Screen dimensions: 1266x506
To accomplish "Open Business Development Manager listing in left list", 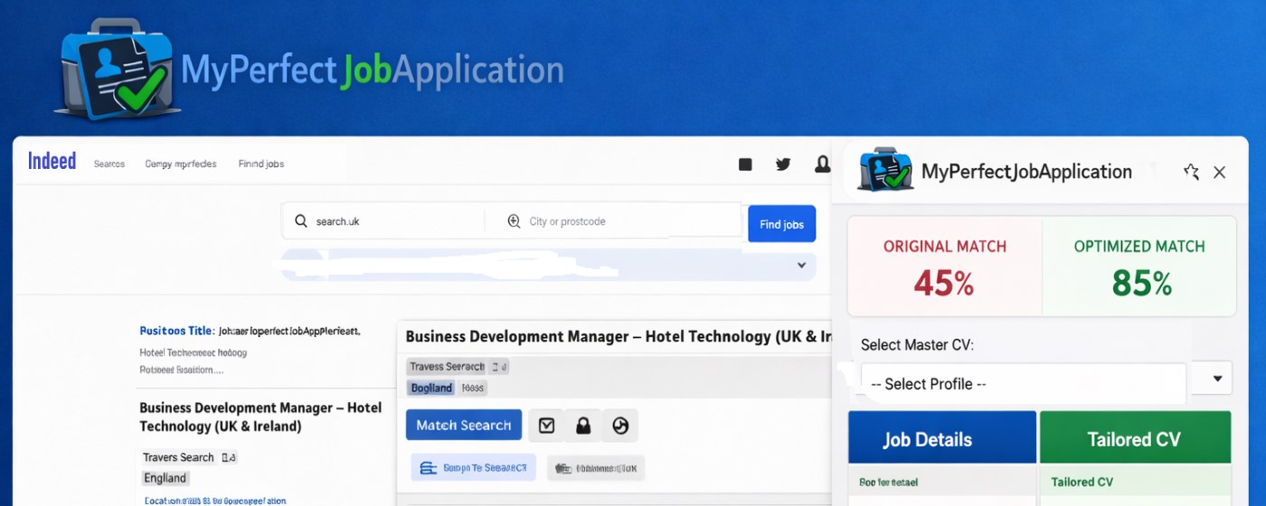I will click(260, 417).
